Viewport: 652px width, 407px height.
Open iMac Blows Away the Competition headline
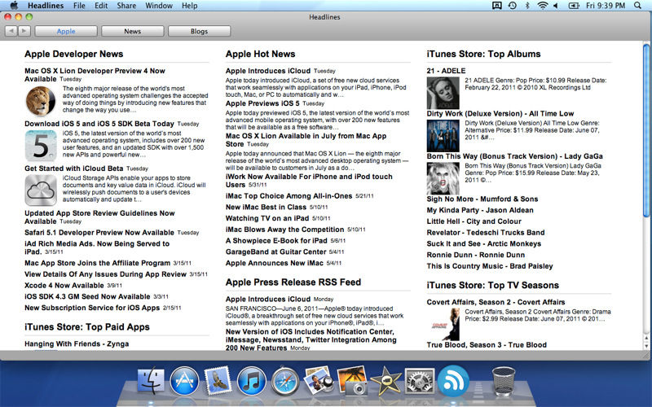[284, 230]
